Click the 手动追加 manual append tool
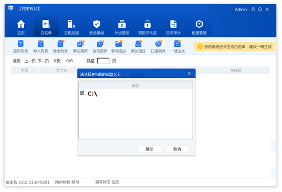Screen dimensions: 282x192 (x=119, y=47)
